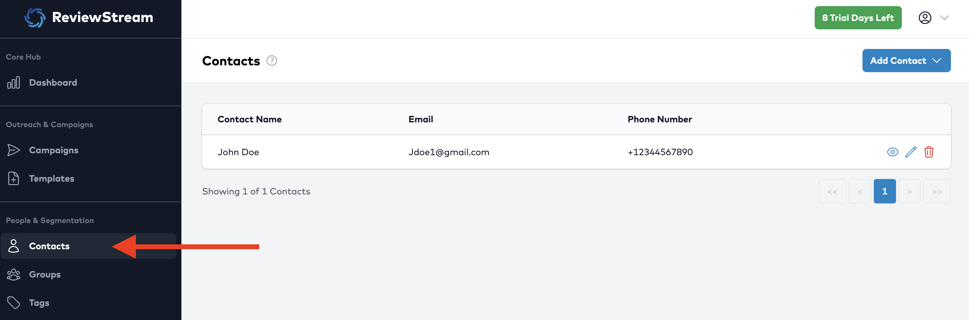Image resolution: width=969 pixels, height=320 pixels.
Task: Open the help icon beside Contacts heading
Action: (271, 61)
